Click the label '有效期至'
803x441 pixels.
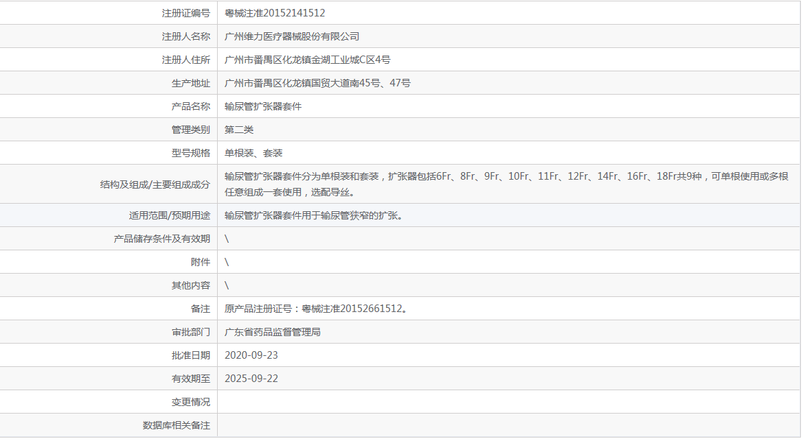click(190, 379)
